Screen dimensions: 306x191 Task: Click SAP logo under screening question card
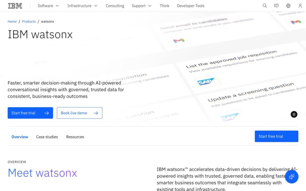(x=230, y=117)
